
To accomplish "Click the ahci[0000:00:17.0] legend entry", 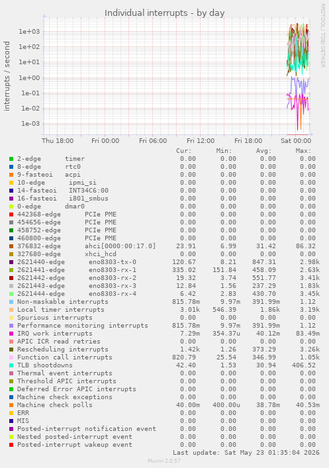I will (120, 246).
